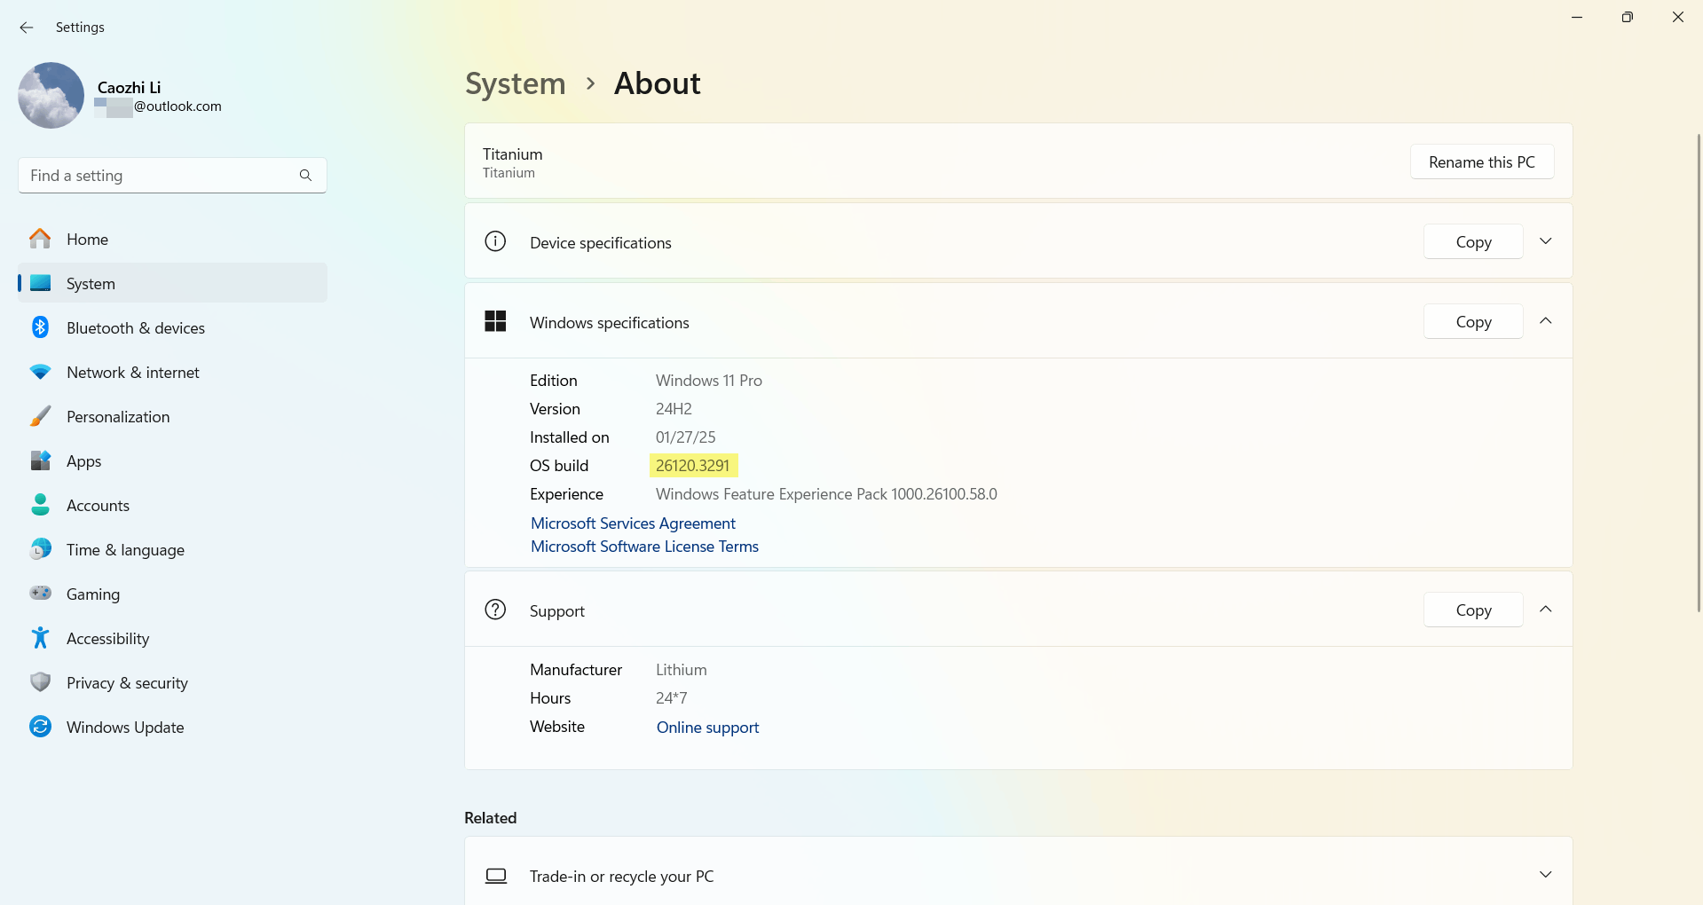Click Rename this PC button
Screen dimensions: 1703x905
(1481, 161)
